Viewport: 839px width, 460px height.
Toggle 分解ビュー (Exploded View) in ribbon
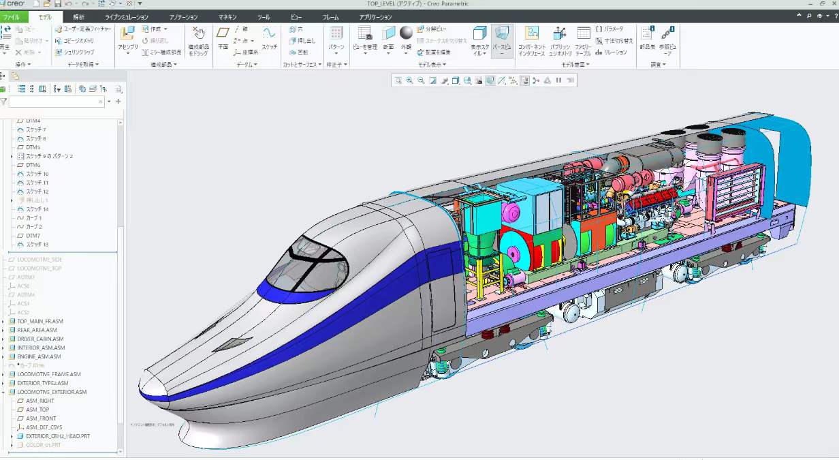point(432,29)
